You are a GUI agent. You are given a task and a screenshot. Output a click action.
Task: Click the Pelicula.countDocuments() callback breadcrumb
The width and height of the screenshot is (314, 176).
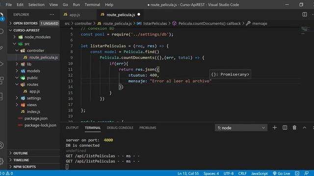(x=209, y=23)
